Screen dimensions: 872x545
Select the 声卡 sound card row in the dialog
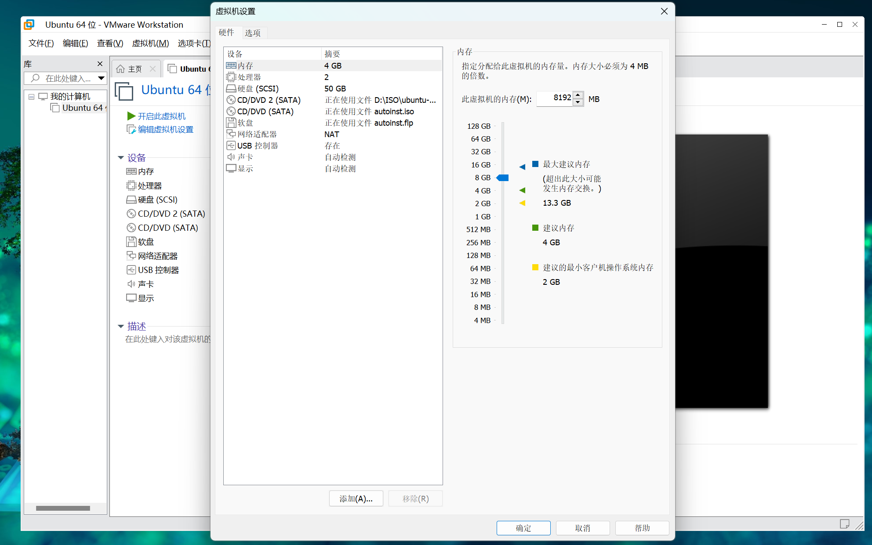tap(333, 157)
